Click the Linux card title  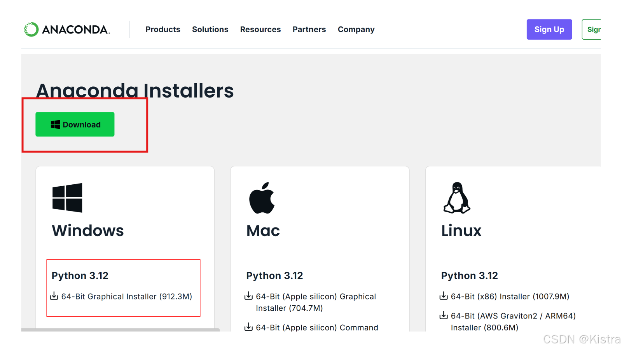[461, 231]
